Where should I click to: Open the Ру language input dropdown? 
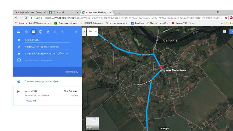click(93, 32)
